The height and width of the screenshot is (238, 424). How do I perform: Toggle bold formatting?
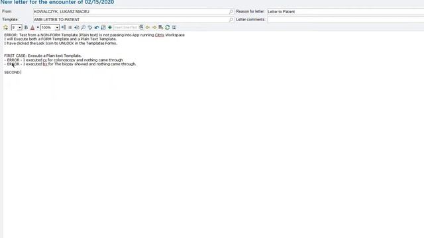(26, 27)
